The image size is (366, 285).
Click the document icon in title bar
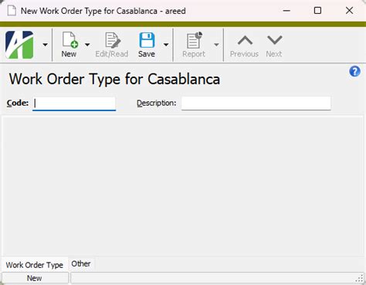point(12,11)
